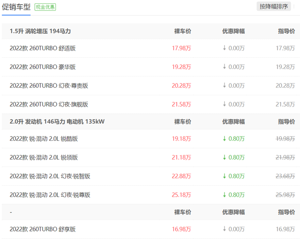Click the 2.0升 发动机 146马力 group header
Screen dimensions: 300x239
coord(57,122)
